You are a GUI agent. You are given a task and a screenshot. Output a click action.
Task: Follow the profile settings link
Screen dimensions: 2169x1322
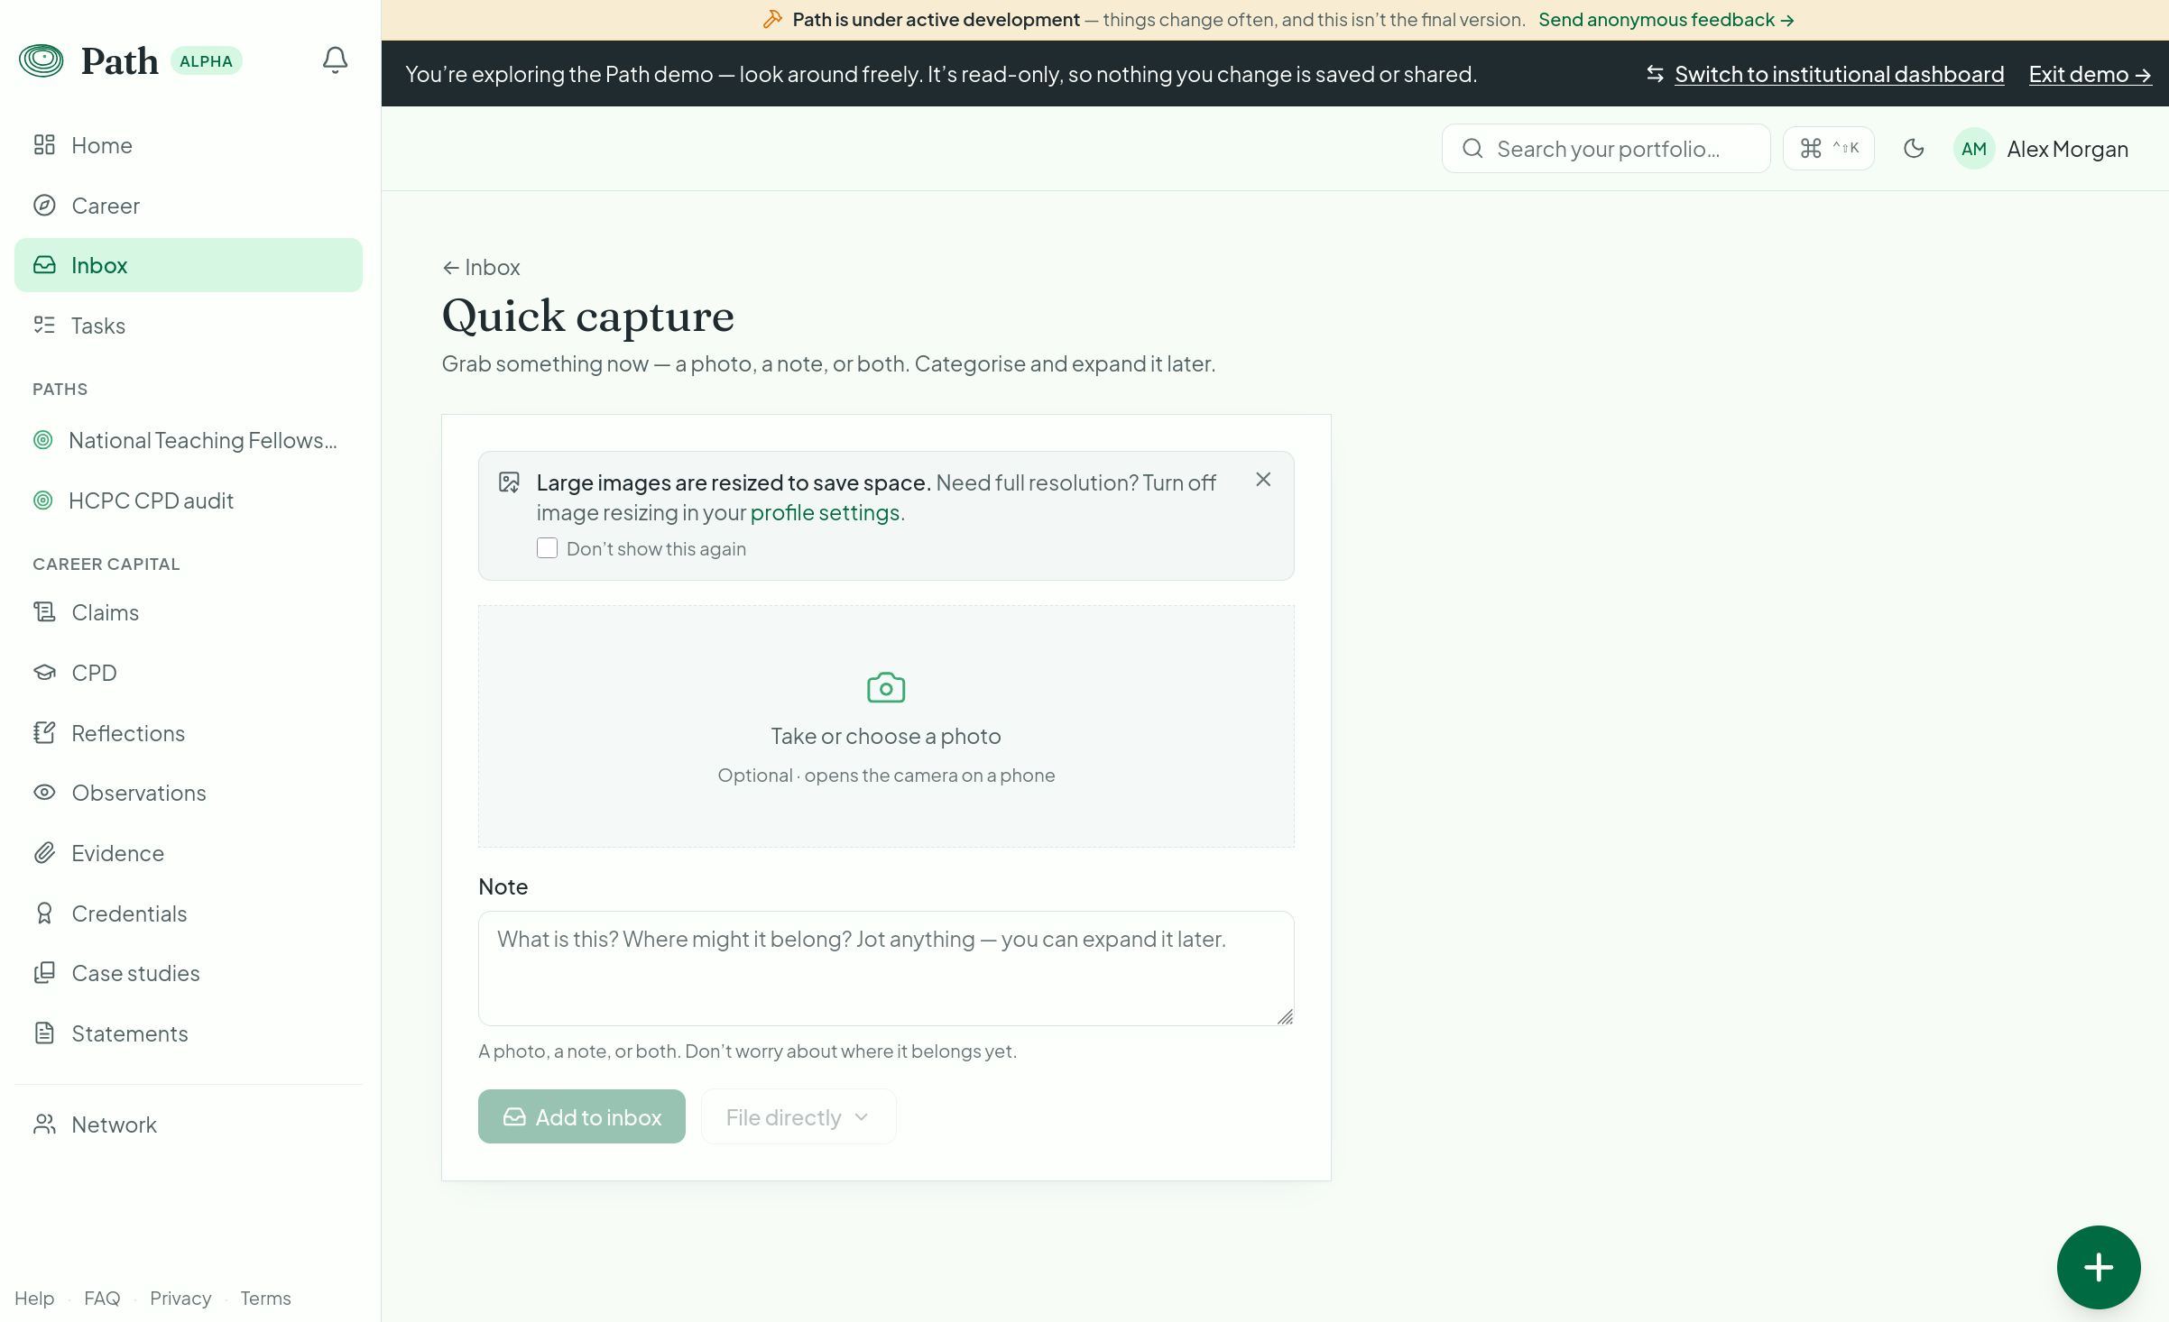pos(825,512)
